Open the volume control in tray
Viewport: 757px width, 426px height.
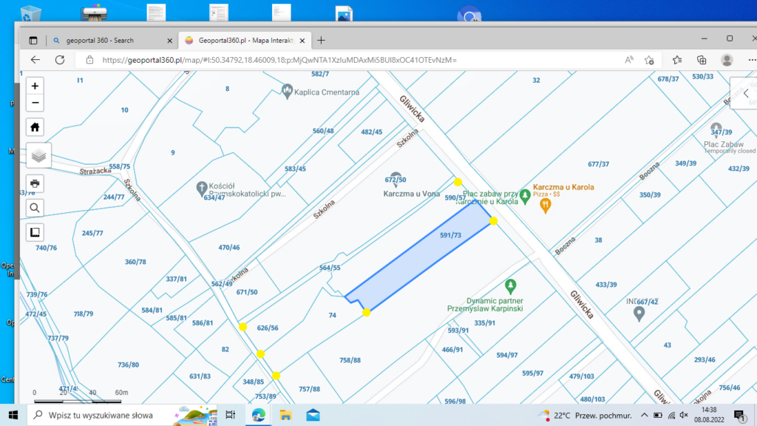(684, 415)
